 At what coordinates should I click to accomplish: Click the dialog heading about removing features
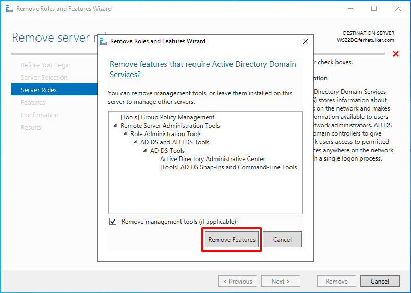click(x=202, y=69)
